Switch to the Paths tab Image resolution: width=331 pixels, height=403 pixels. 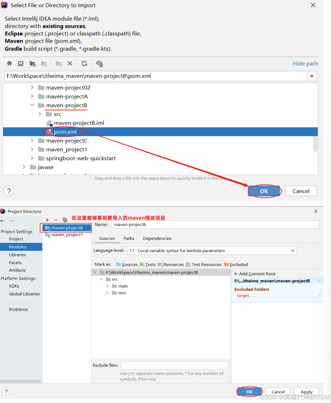pos(129,238)
